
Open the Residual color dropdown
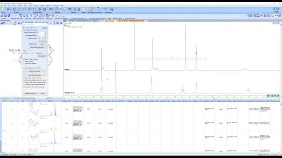44,53
